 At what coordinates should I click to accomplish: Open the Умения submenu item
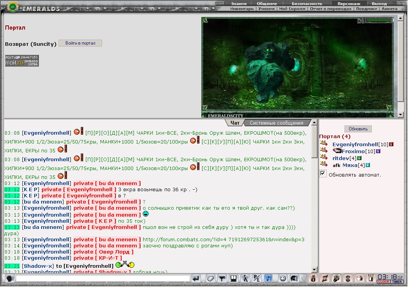coord(266,8)
